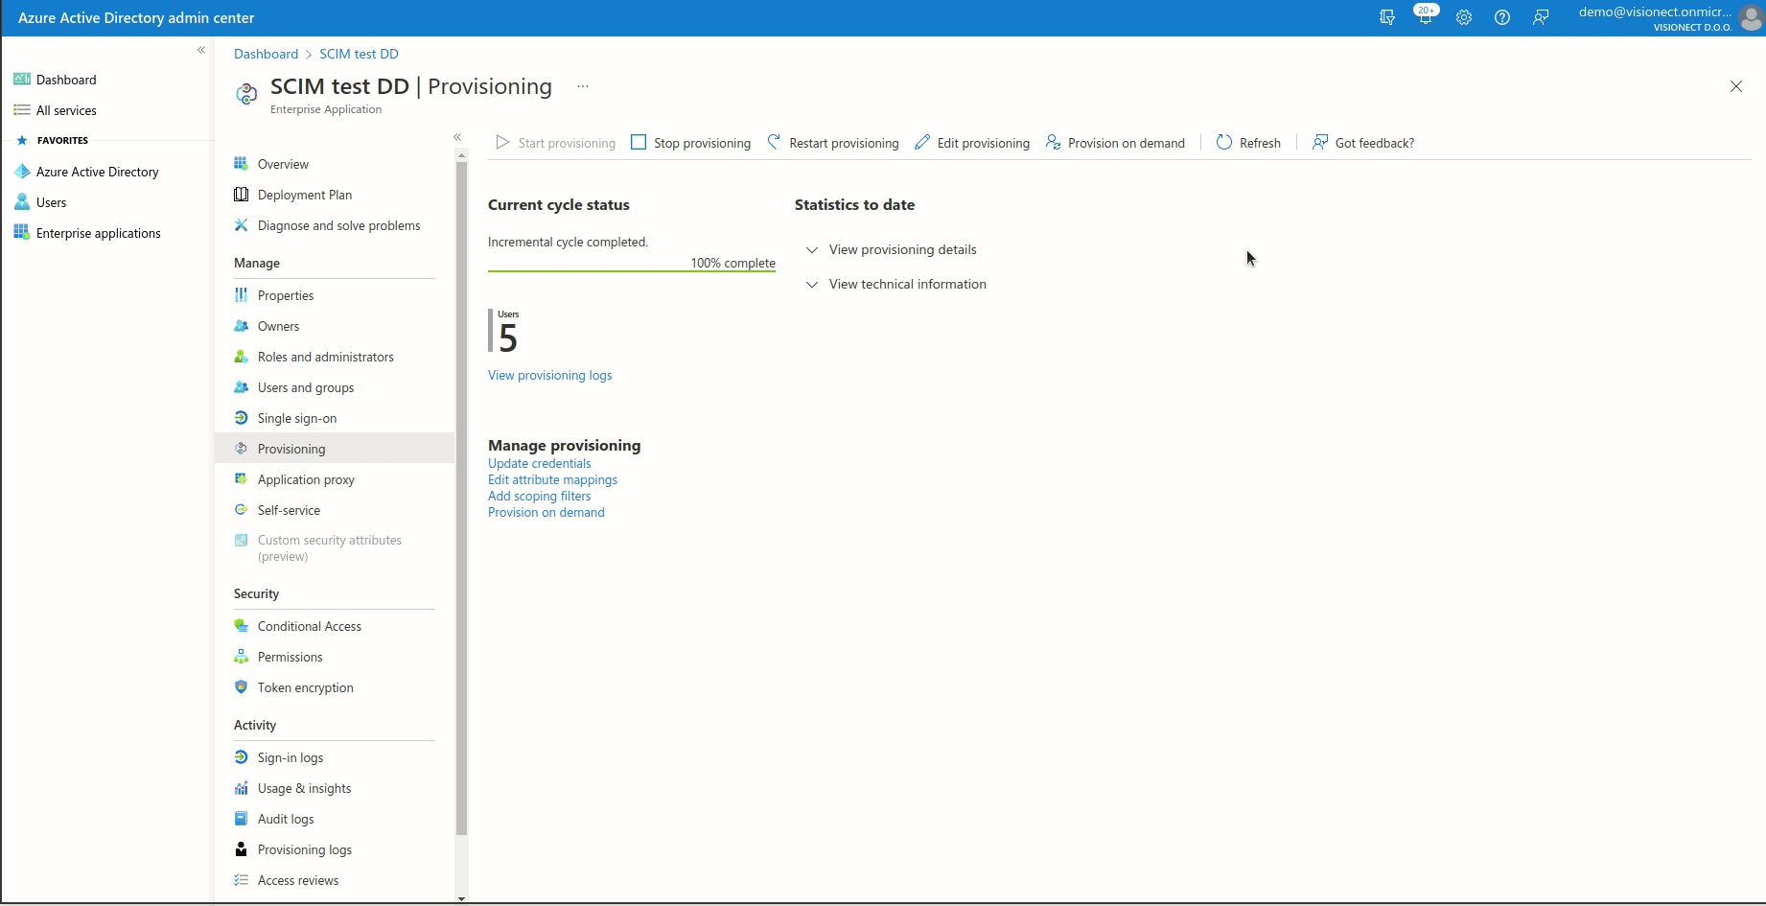Viewport: 1766px width, 906px height.
Task: Collapse the left portal navigation pane
Action: tap(201, 50)
